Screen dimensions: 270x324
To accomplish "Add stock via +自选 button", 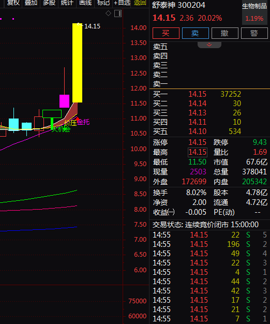I will pos(122,3).
